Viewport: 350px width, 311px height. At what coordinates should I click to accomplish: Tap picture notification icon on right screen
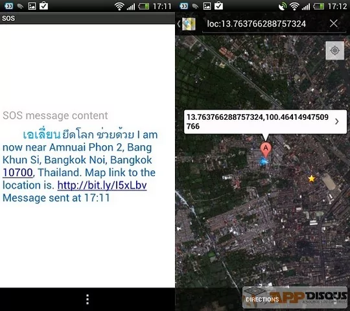[207, 6]
